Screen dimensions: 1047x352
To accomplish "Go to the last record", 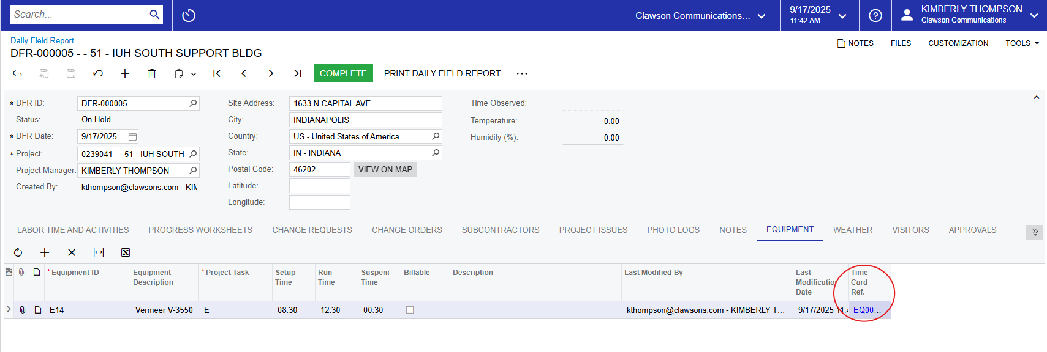I will (x=298, y=73).
